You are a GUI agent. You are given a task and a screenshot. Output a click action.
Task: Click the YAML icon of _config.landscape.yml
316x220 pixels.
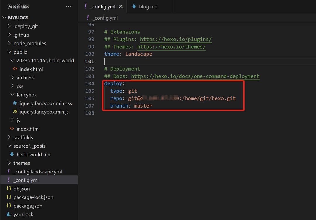coord(9,172)
